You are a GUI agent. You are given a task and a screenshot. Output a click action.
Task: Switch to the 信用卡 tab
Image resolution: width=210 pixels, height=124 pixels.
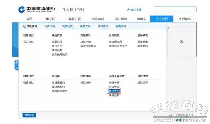(141, 19)
